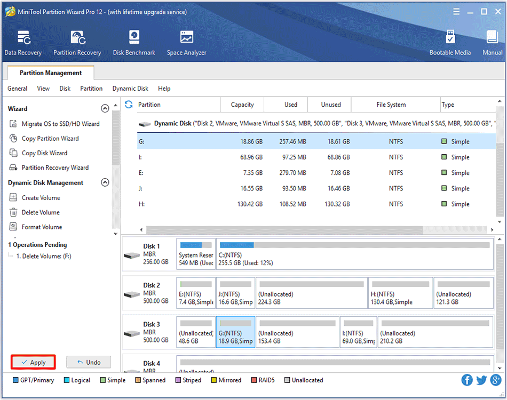
Task: Click the partition list scroll left arrow
Action: click(x=141, y=230)
